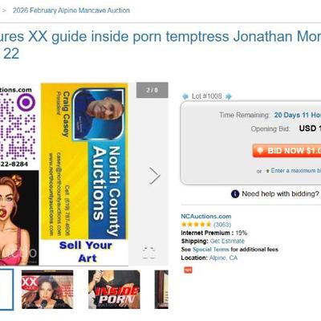Open NCAuctions.com seller page

coord(206,216)
